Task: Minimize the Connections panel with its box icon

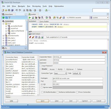Action: point(26,14)
